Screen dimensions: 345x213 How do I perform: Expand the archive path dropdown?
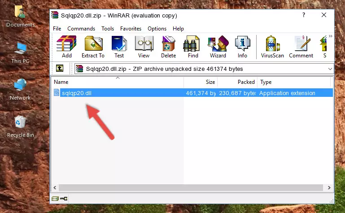coord(330,69)
